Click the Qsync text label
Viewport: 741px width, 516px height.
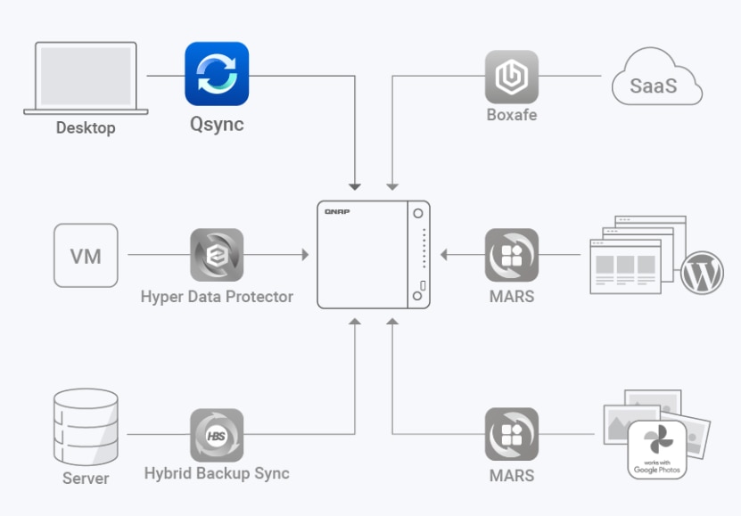point(217,125)
